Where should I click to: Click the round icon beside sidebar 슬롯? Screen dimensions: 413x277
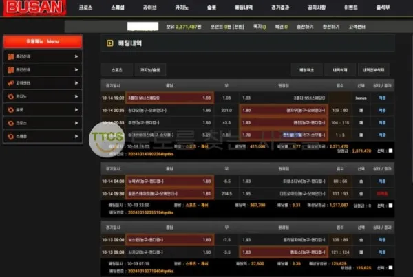coord(11,110)
